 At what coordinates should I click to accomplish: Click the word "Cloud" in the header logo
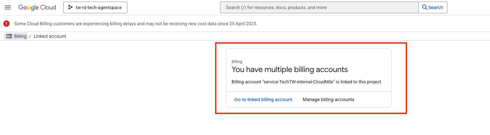48,7
